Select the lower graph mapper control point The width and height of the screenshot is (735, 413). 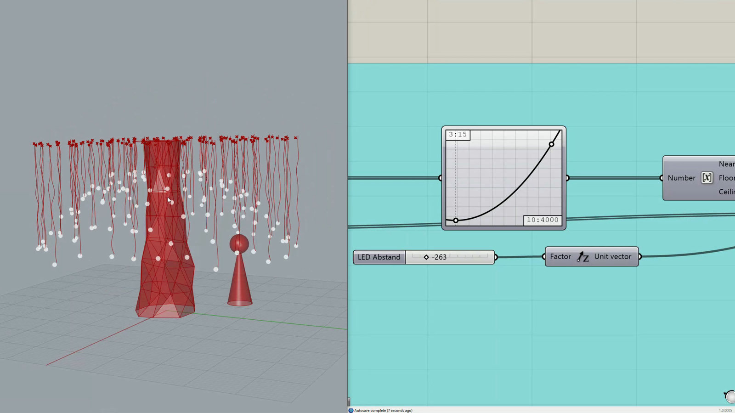[x=456, y=221]
